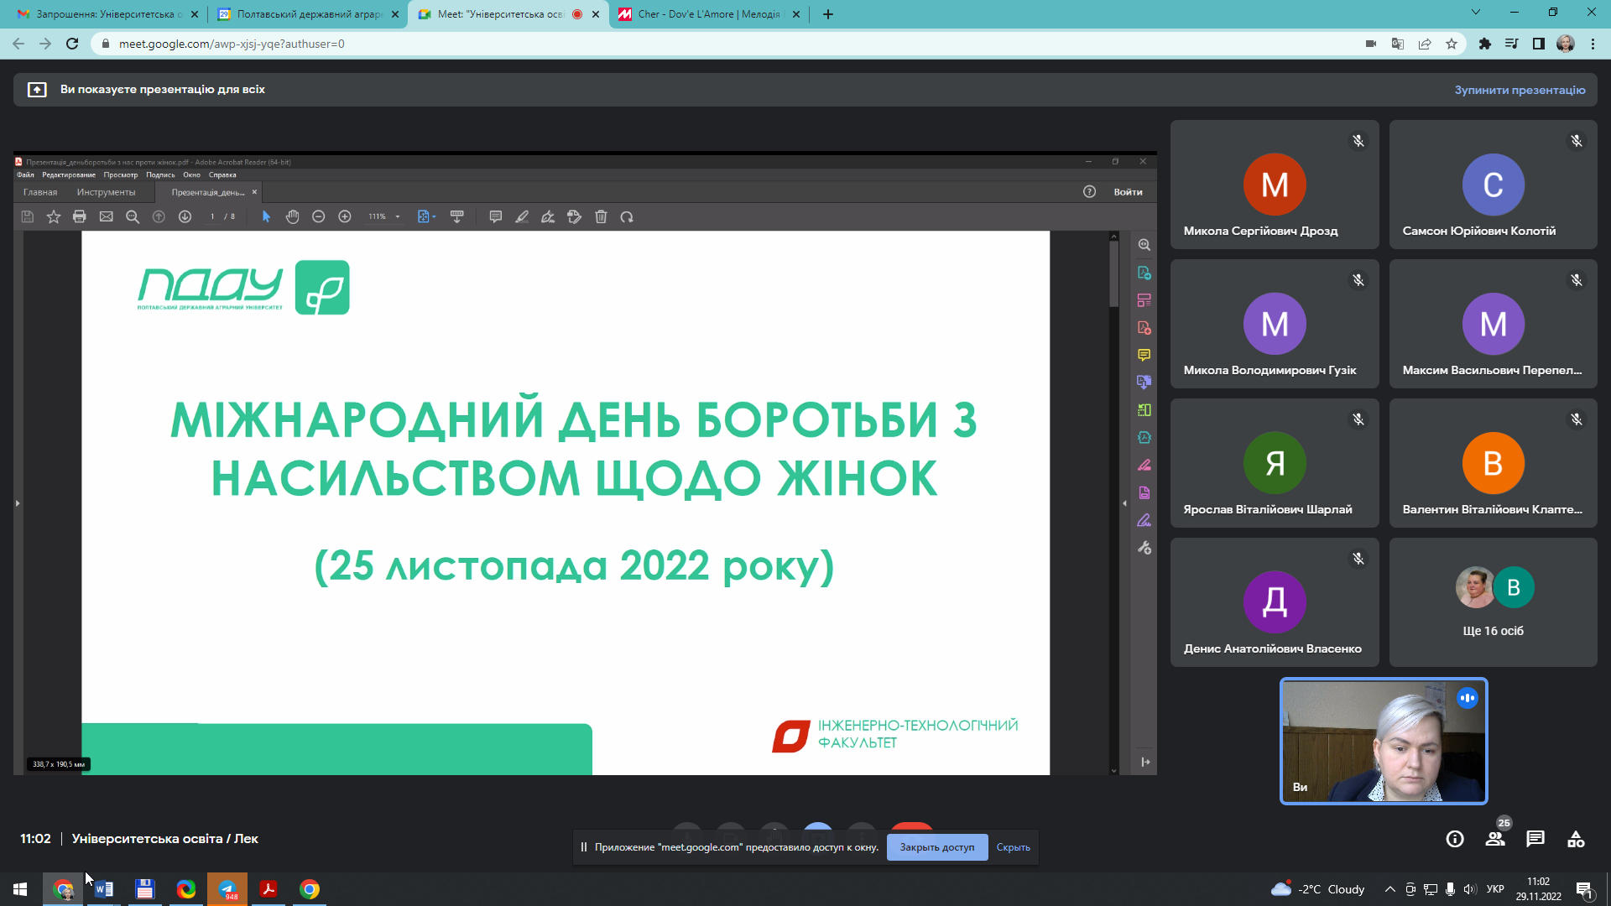Click the Acrobat find text magnifier icon
The image size is (1611, 906).
pos(133,216)
